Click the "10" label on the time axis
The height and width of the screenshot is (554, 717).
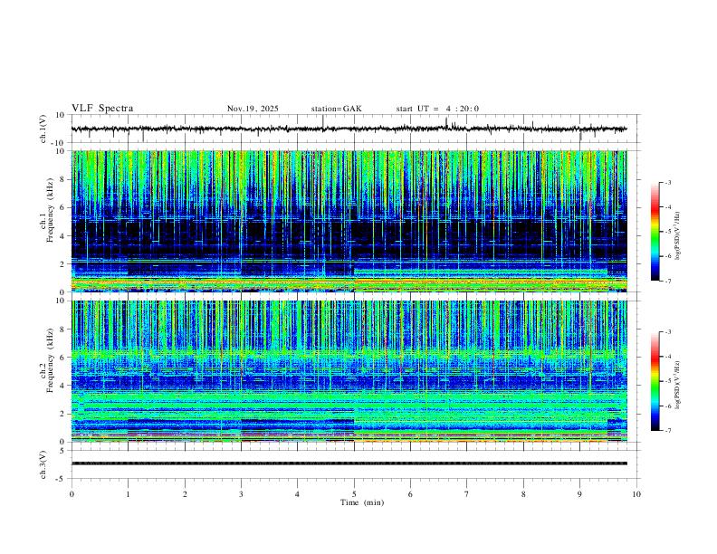(x=636, y=494)
